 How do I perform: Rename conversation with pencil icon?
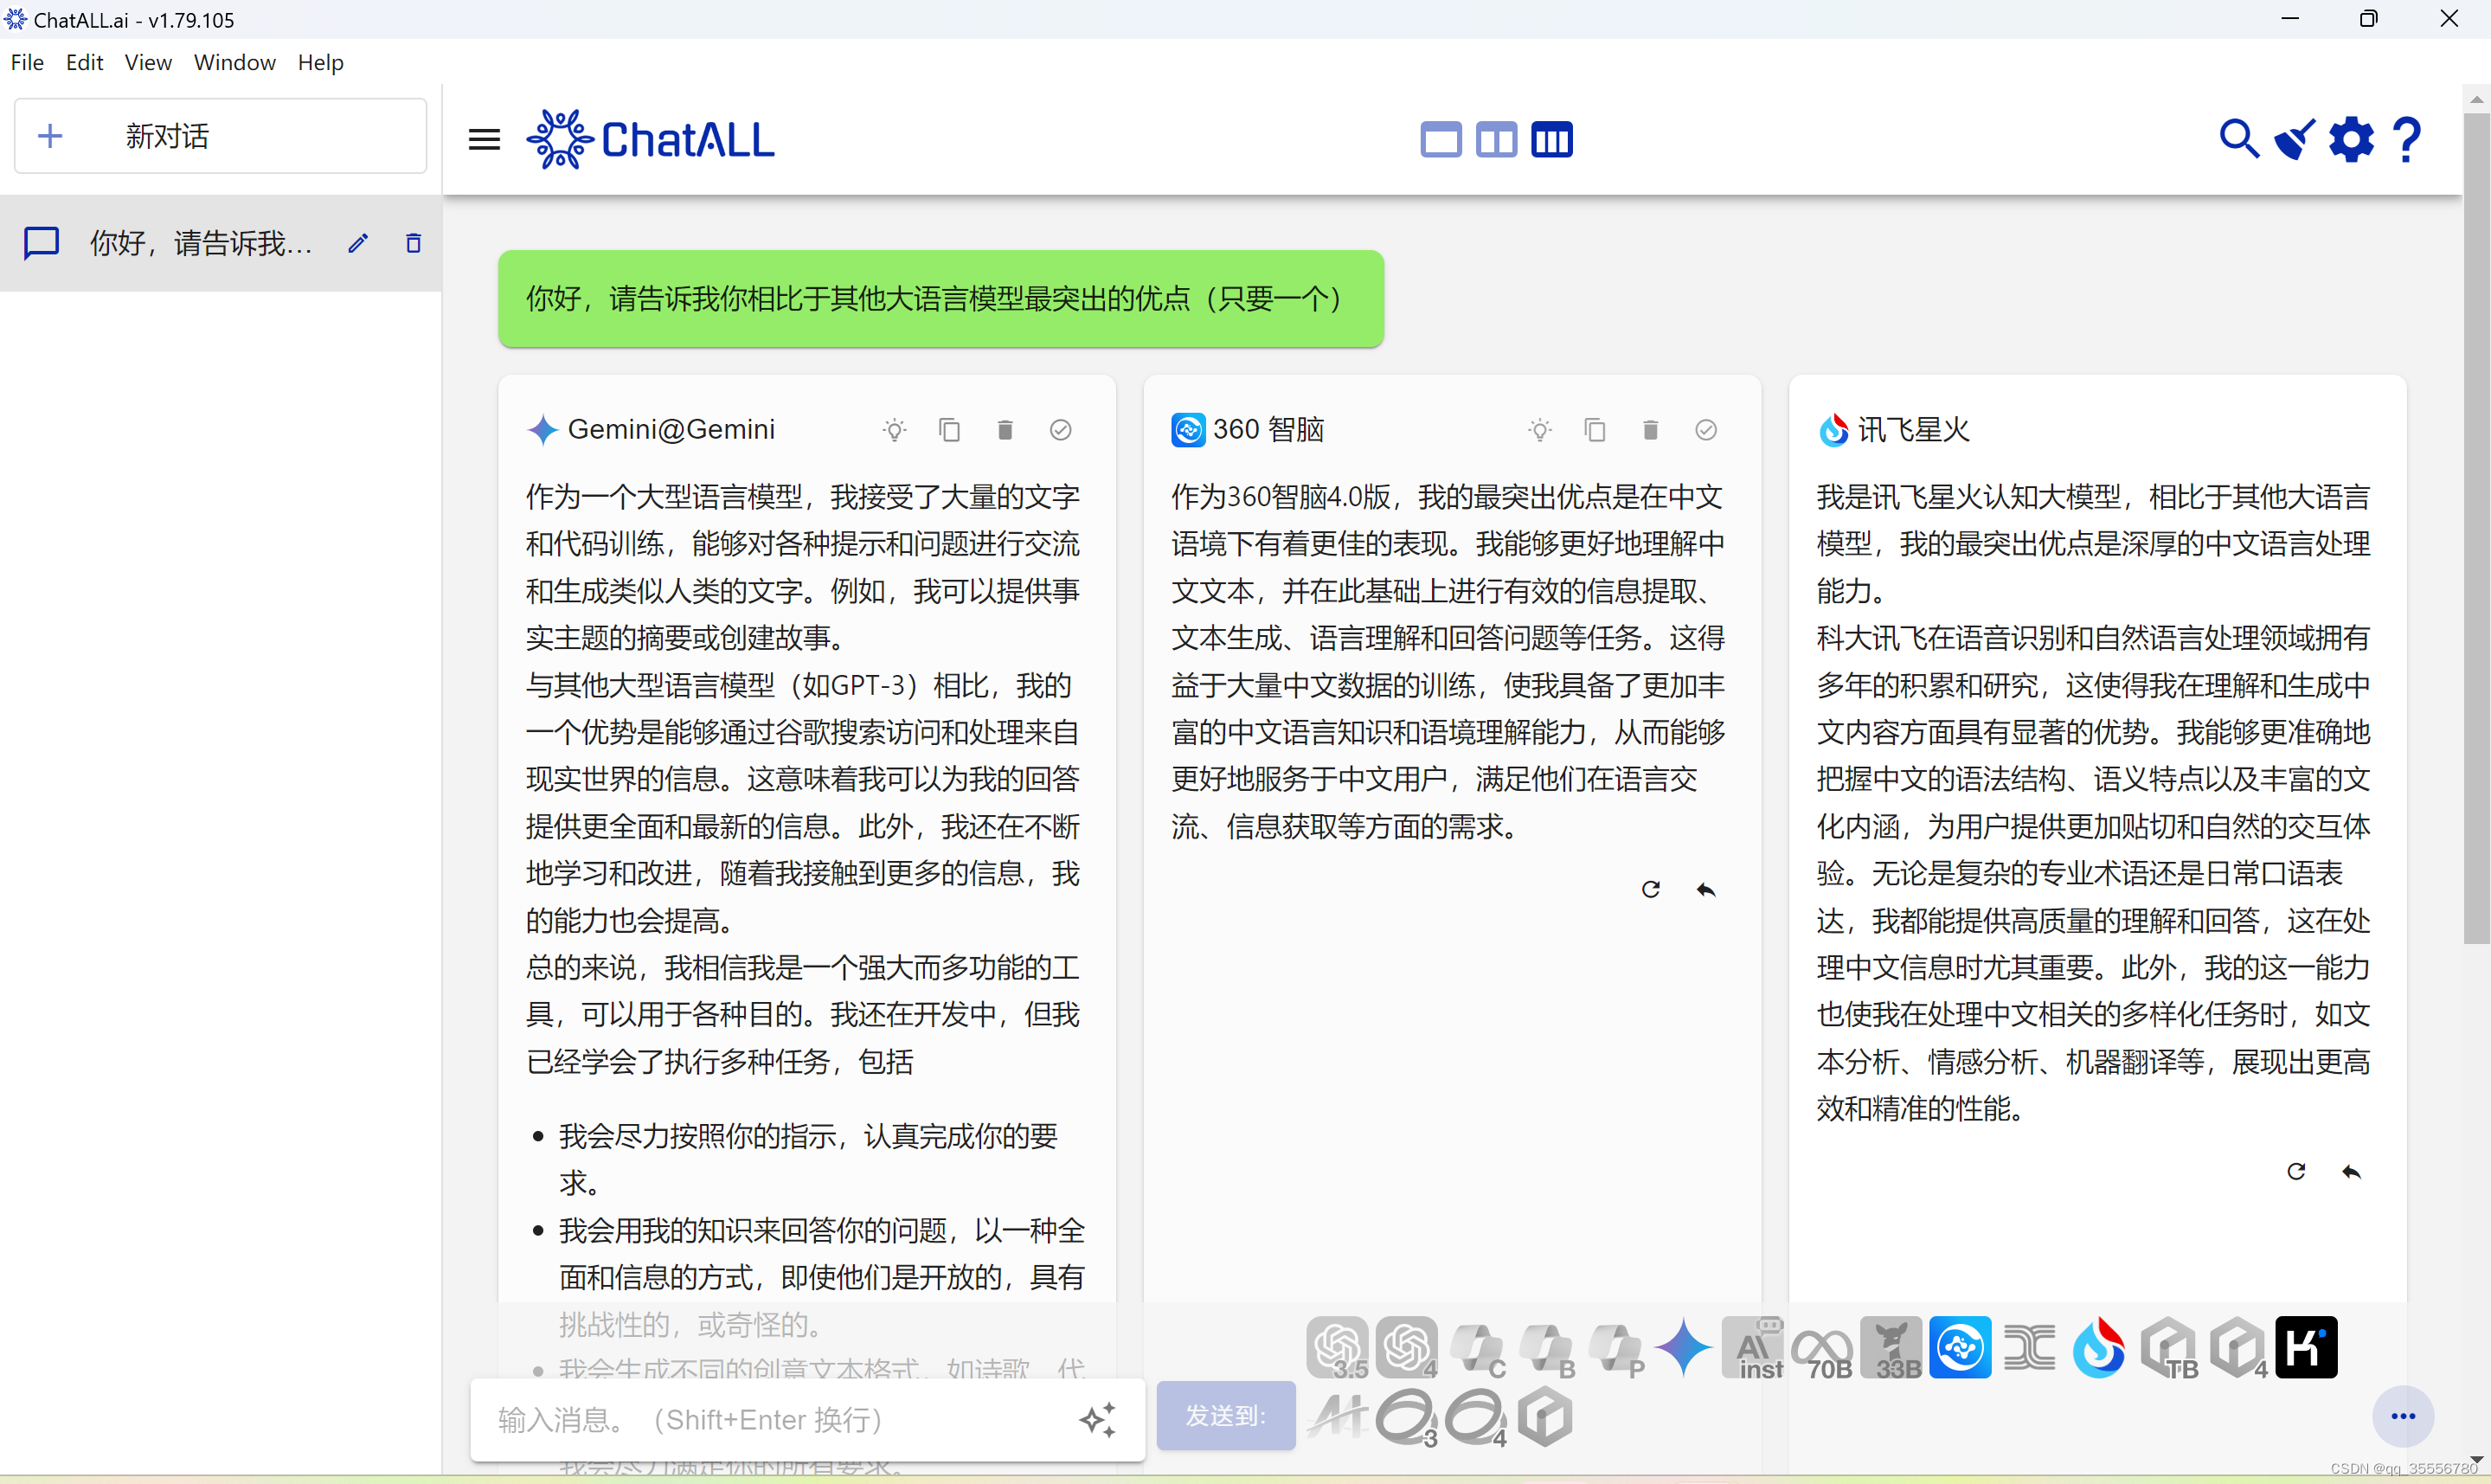tap(358, 243)
